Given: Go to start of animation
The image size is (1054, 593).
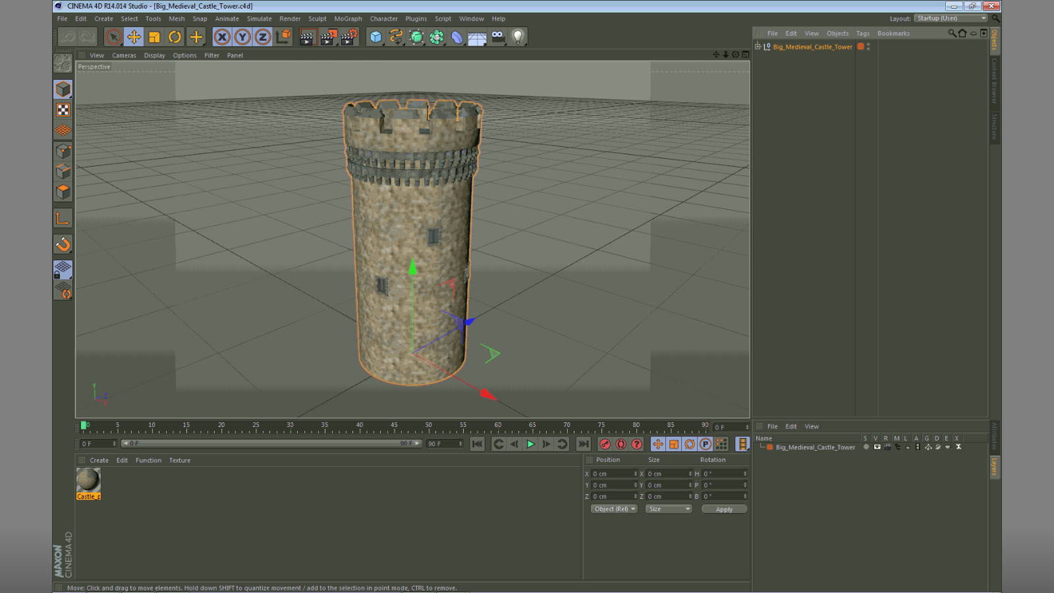Looking at the screenshot, I should pos(478,444).
